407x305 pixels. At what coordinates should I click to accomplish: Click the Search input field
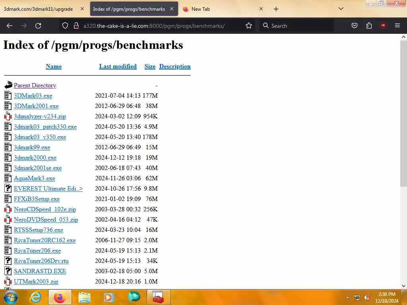click(x=297, y=26)
